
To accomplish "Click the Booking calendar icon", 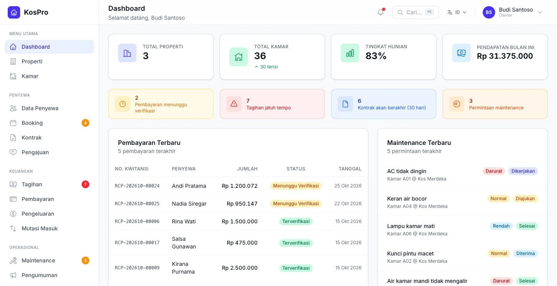I will click(x=13, y=123).
